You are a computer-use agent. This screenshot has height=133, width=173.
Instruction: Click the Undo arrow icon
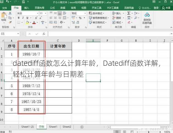coord(7,2)
